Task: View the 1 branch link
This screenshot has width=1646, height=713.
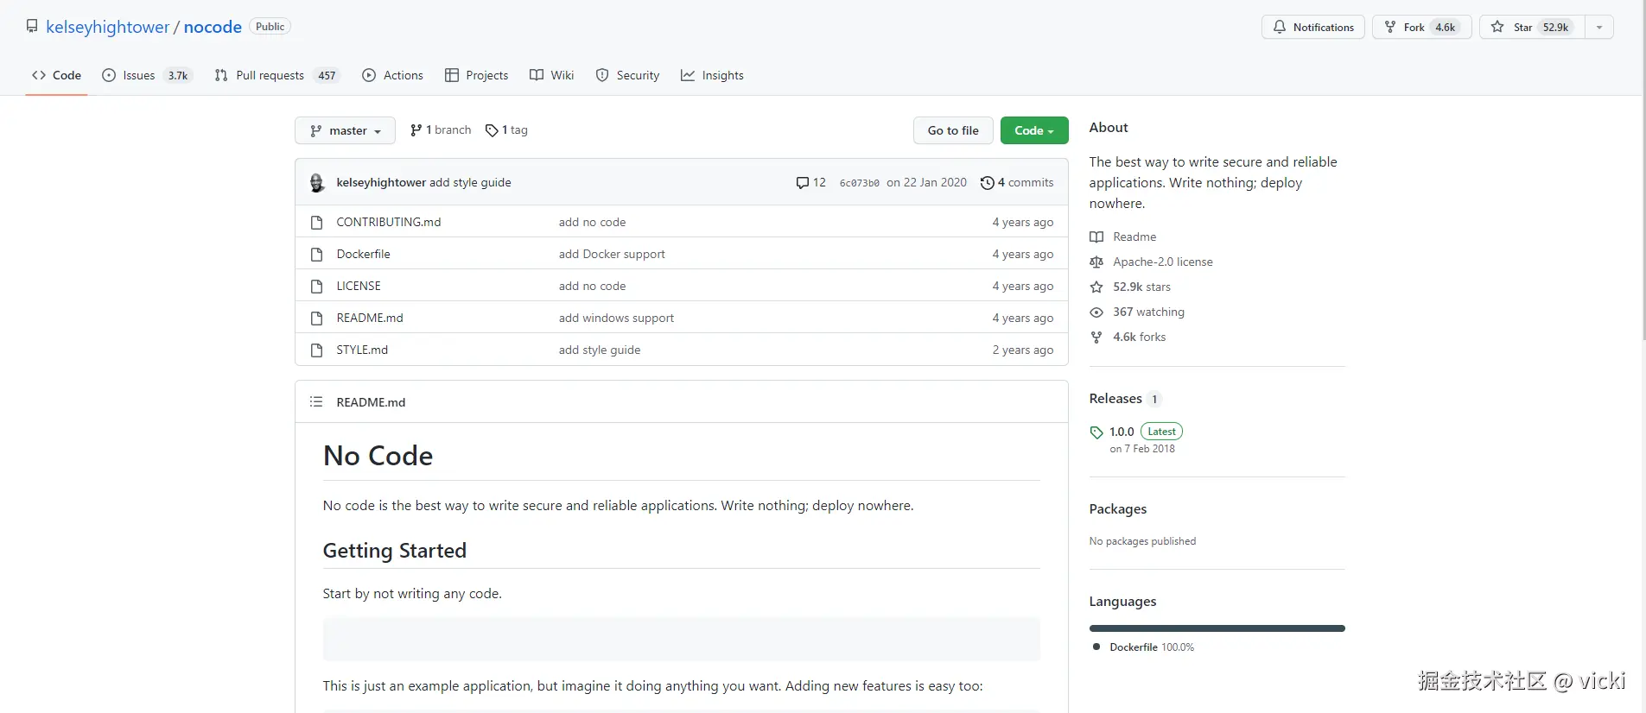Action: [441, 130]
